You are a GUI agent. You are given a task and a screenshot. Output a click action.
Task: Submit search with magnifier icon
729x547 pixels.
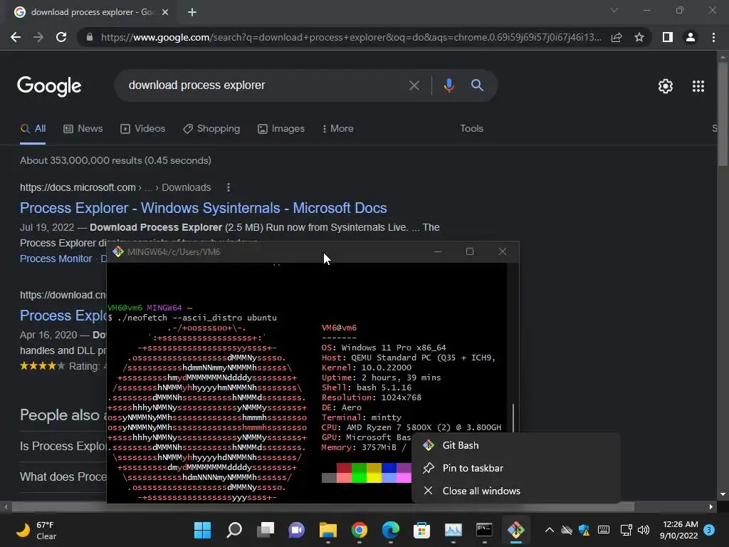click(x=477, y=85)
